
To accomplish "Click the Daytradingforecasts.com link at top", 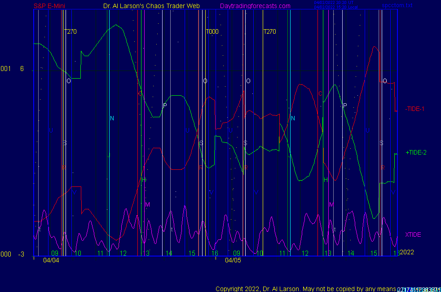I will [255, 6].
